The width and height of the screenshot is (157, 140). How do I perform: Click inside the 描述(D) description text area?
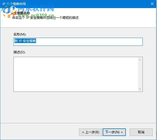coord(76,74)
